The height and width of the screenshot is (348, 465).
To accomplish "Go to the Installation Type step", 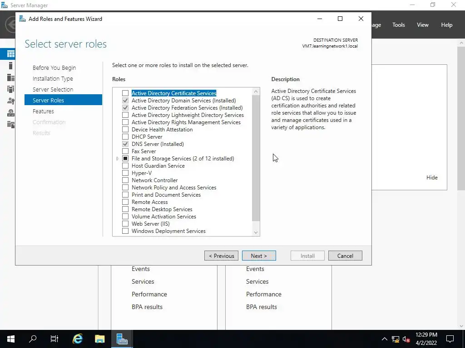I will tap(53, 79).
